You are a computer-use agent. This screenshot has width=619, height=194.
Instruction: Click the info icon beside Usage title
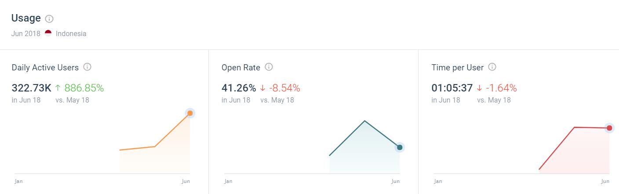[49, 19]
